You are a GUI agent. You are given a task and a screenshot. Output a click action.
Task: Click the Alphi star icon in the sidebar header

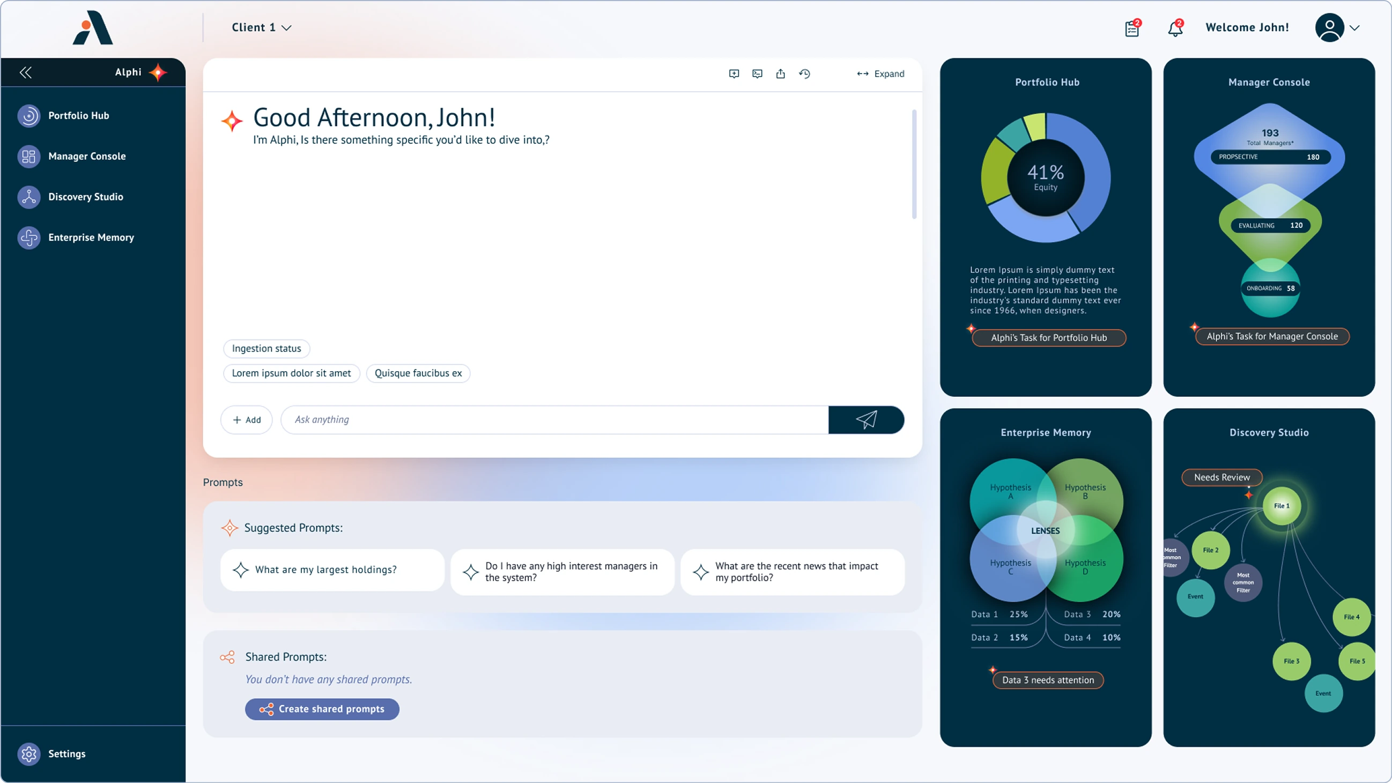(158, 72)
